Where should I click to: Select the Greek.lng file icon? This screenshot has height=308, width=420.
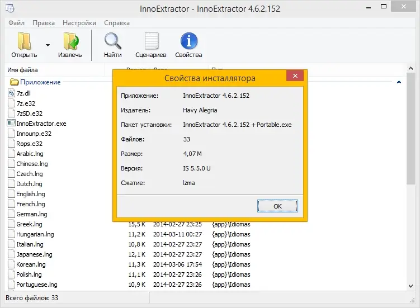(11, 224)
